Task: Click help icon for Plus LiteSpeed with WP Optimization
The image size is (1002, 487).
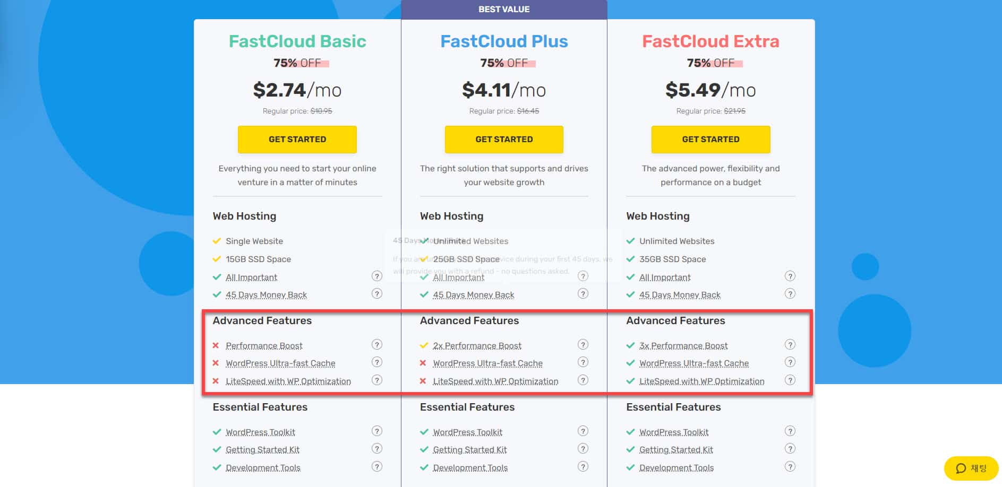Action: pos(583,380)
